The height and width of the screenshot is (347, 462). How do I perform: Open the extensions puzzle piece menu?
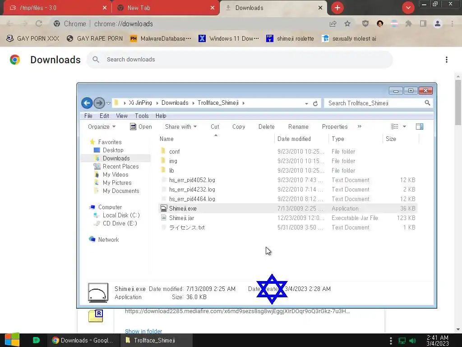tap(408, 23)
